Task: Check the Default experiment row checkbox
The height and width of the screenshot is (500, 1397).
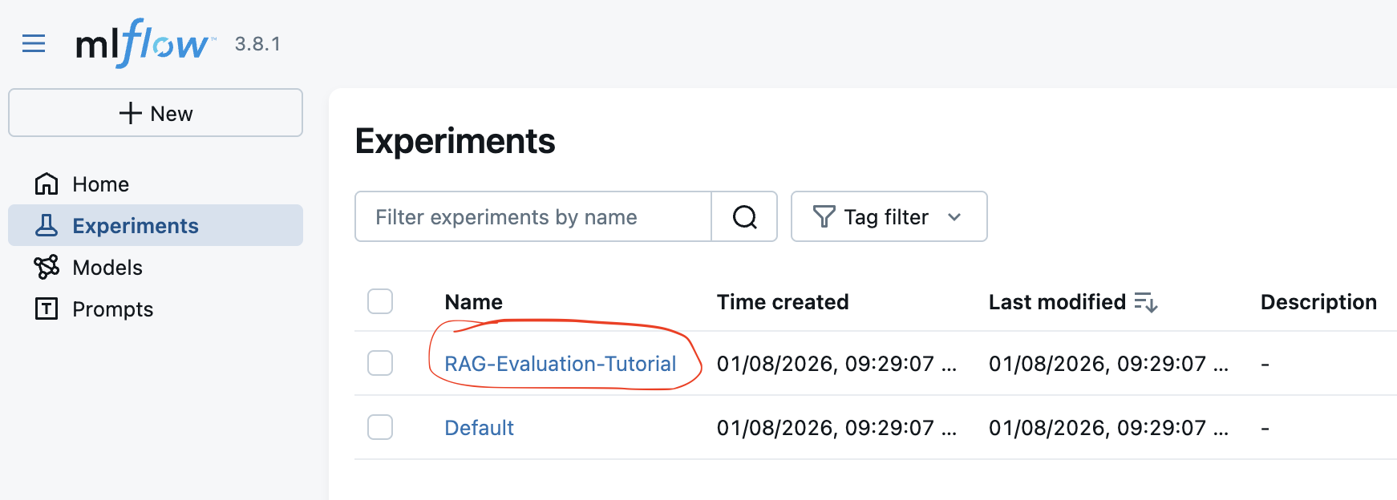Action: [x=380, y=428]
